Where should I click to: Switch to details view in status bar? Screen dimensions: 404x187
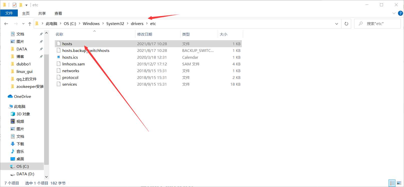(x=392, y=183)
